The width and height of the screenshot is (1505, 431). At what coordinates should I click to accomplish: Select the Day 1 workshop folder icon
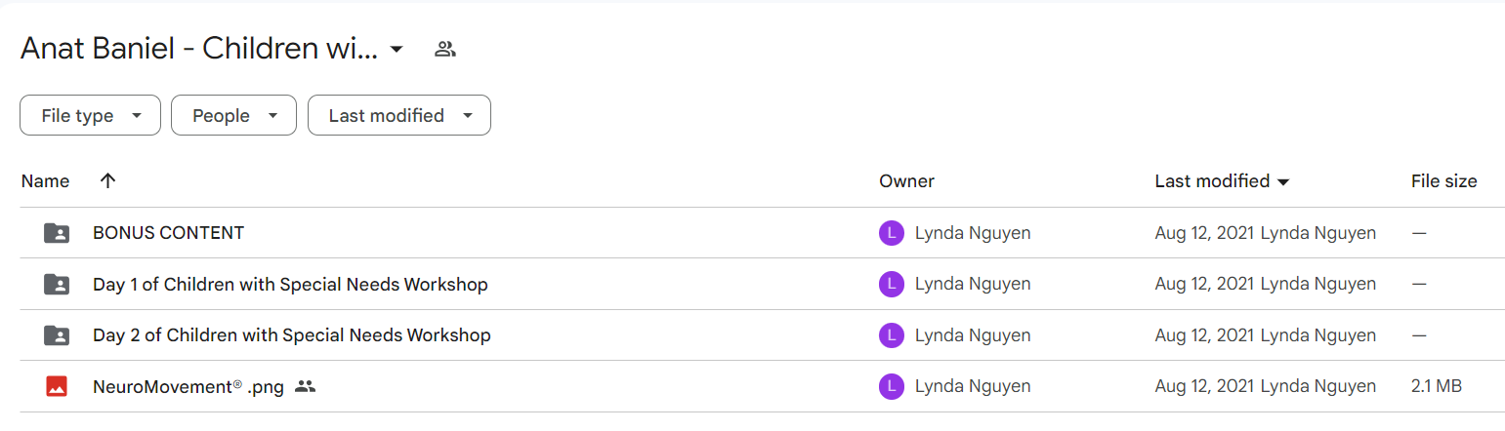coord(57,285)
